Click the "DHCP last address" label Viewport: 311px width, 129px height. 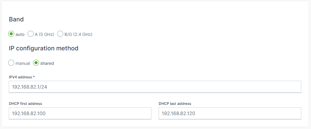coord(175,103)
